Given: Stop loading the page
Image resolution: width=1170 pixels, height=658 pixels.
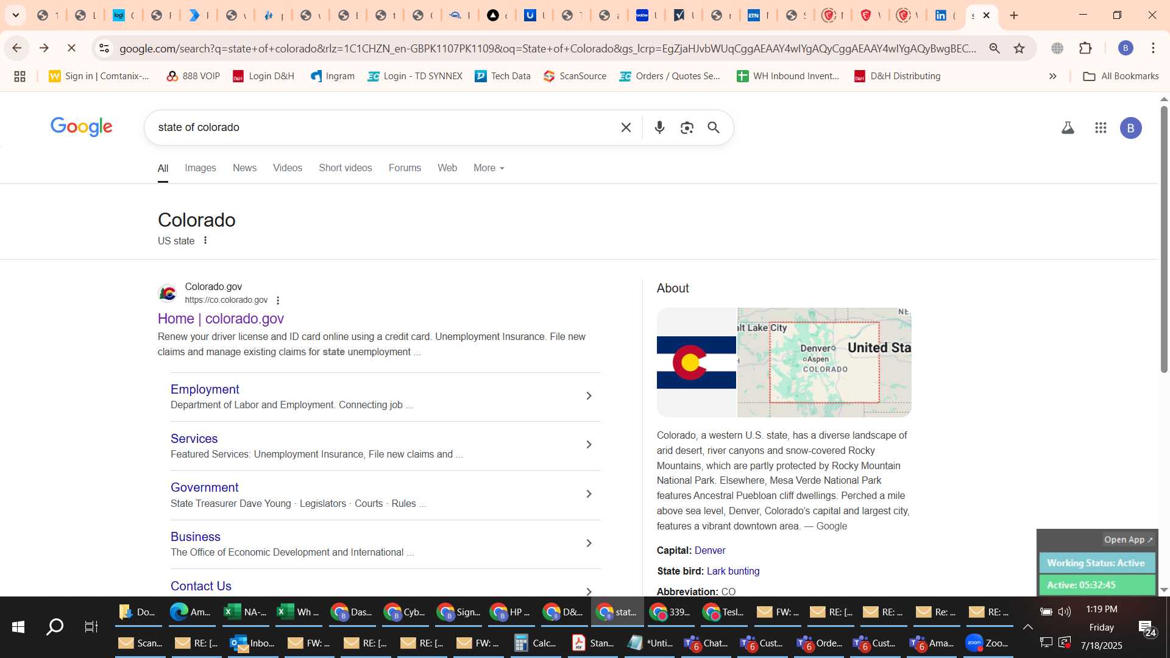Looking at the screenshot, I should [71, 48].
